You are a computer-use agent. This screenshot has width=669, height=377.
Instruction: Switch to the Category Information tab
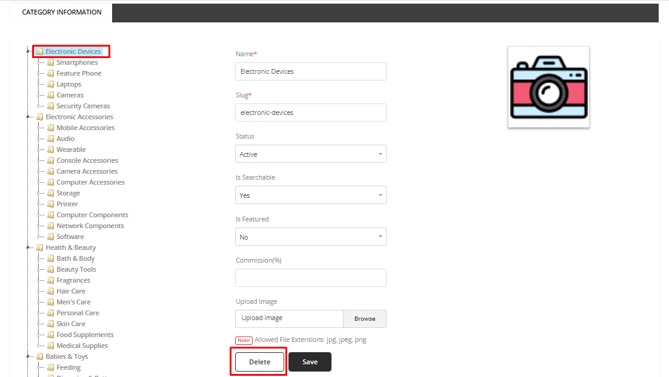pos(62,12)
